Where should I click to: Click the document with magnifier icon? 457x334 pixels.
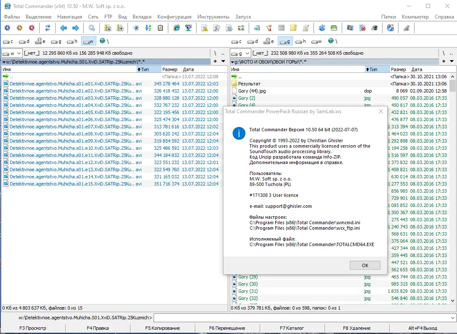[x=217, y=28]
